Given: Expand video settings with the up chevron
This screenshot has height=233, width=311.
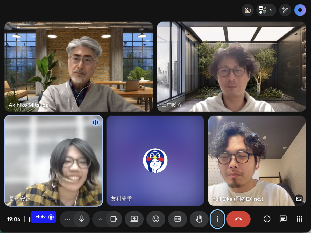Looking at the screenshot, I should [x=100, y=219].
